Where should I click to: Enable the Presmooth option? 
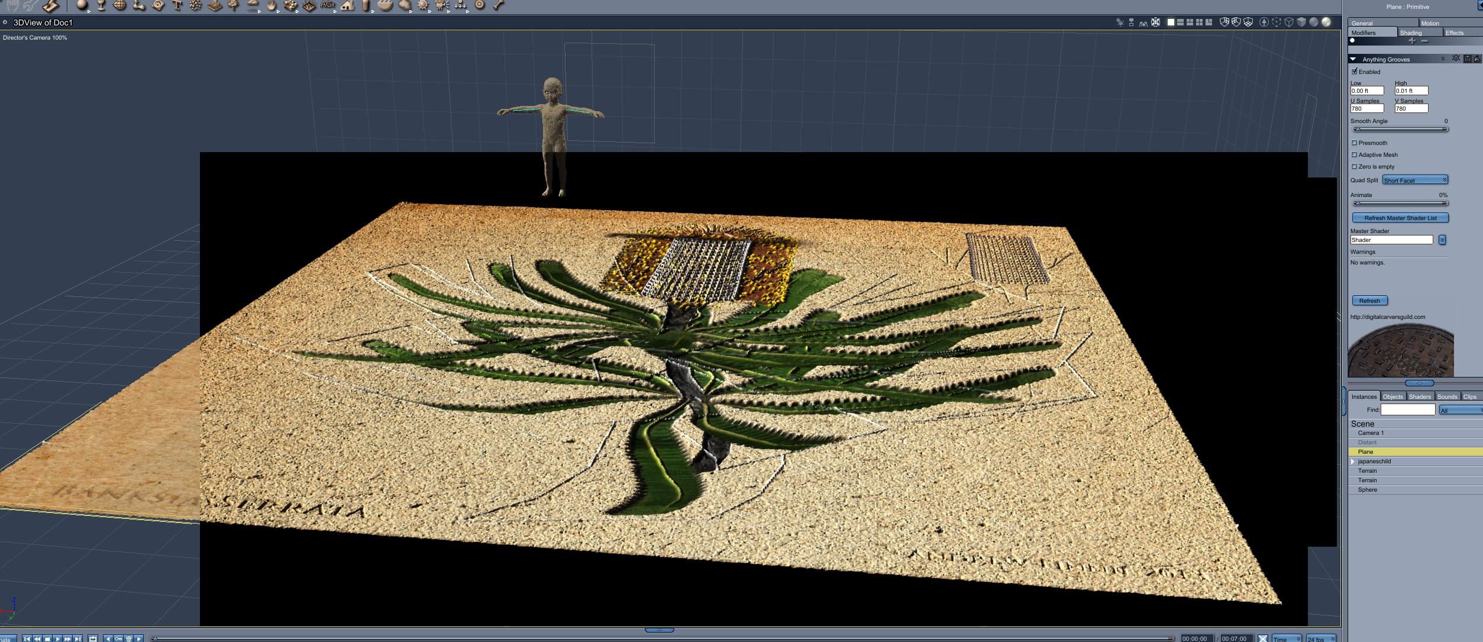click(x=1355, y=143)
